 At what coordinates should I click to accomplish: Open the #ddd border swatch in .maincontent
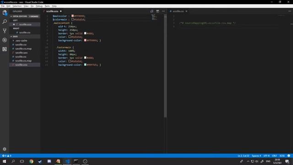click(85, 33)
